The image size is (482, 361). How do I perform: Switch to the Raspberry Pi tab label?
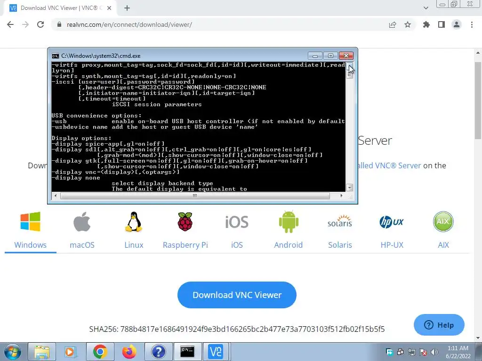[185, 245]
